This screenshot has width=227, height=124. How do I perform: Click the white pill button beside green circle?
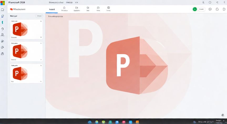pyautogui.click(x=202, y=9)
